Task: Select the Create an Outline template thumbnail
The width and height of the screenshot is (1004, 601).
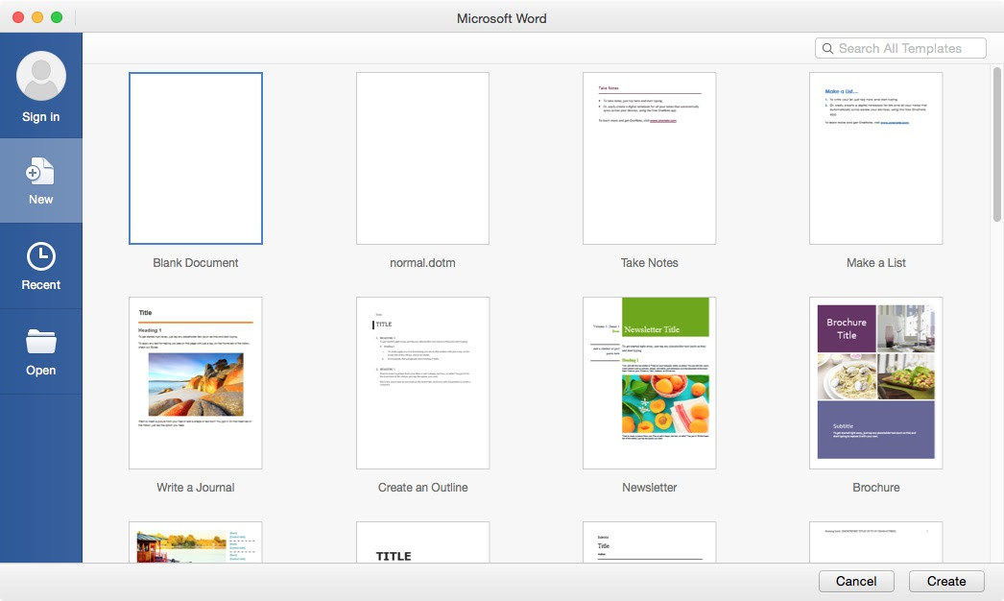Action: tap(422, 382)
